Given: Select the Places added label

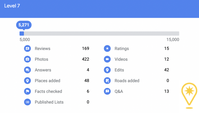Looking at the screenshot, I should tap(48, 80).
